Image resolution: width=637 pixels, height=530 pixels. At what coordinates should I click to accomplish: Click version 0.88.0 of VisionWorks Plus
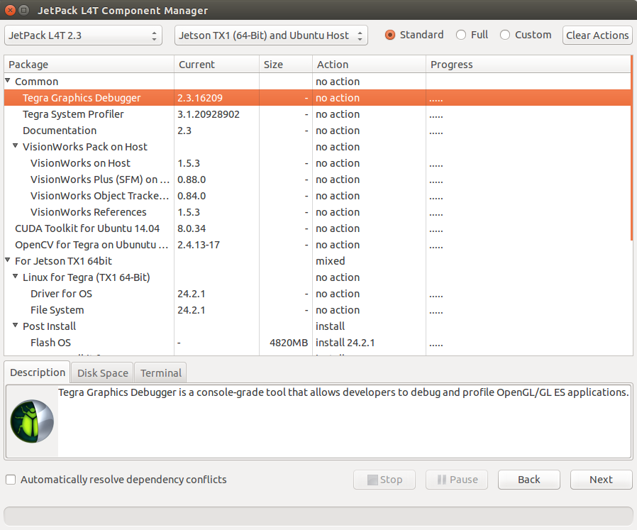click(192, 180)
